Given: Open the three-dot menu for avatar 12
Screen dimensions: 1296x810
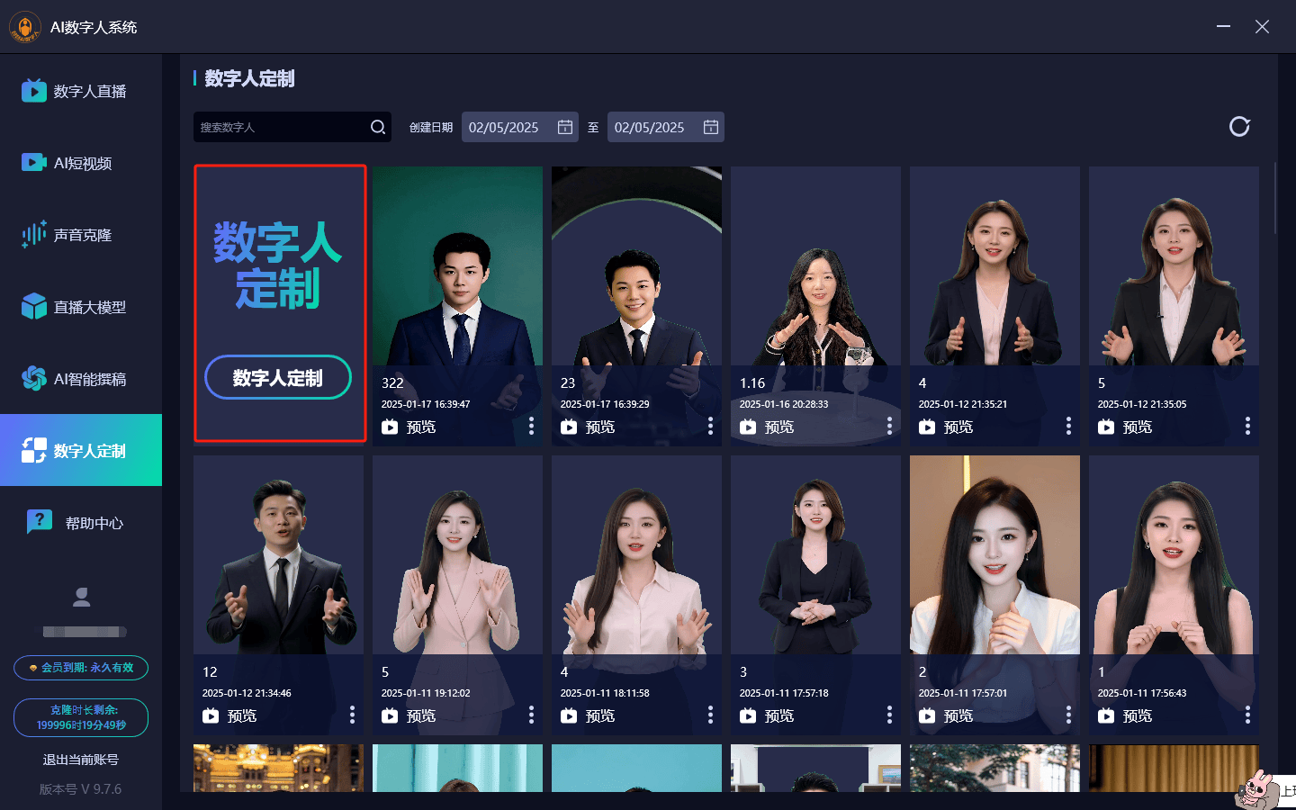Looking at the screenshot, I should (352, 715).
